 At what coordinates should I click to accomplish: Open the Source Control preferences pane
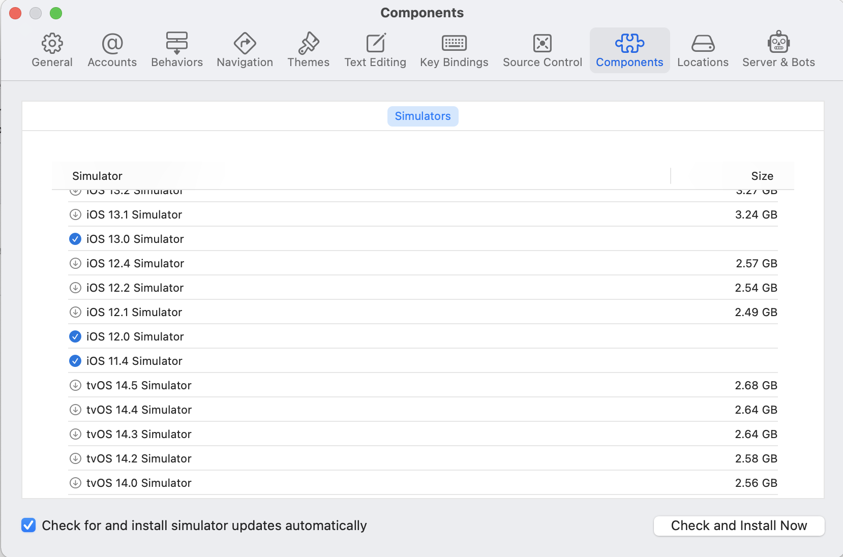pos(543,50)
